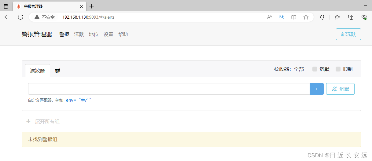Viewport: 372px width, 161px height.
Task: Open Read aloud icon in address bar
Action: 269,17
